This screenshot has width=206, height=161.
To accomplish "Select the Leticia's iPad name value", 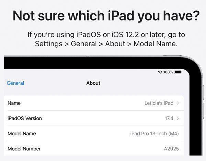I will [x=159, y=103].
